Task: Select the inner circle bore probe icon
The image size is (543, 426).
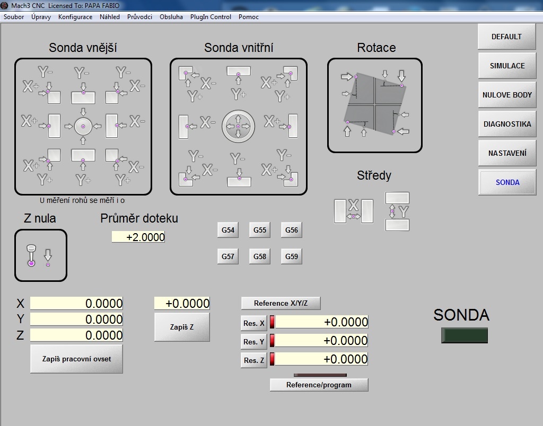Action: (238, 127)
